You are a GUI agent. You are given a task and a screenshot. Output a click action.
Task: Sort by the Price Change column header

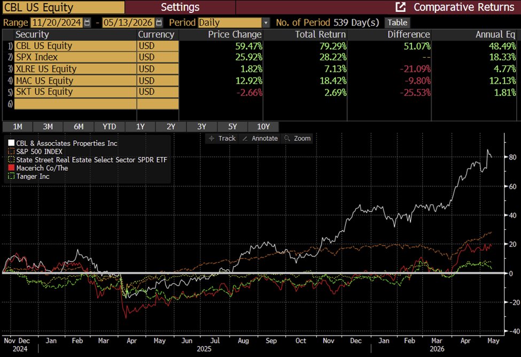click(x=235, y=35)
